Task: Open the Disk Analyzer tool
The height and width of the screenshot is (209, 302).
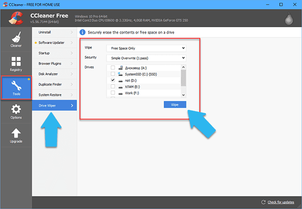Action: [x=54, y=74]
